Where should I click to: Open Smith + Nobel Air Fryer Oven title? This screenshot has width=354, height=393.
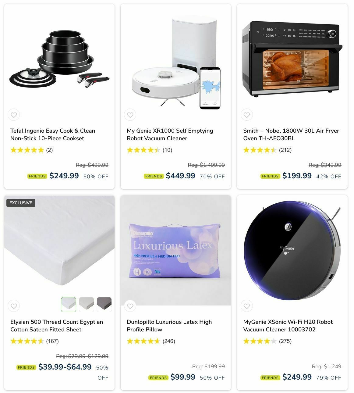click(291, 134)
